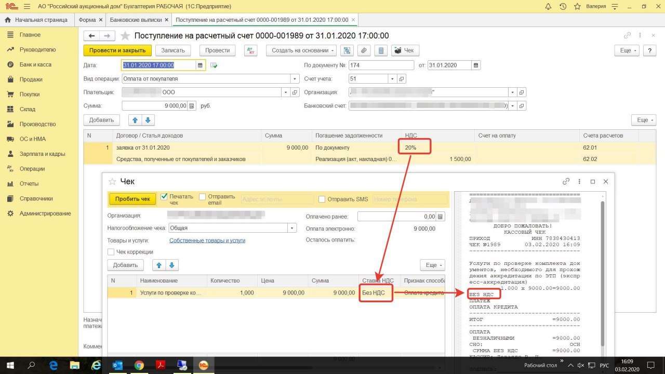Click the По документу № input field
Screen dimensions: 665x374
coord(381,65)
